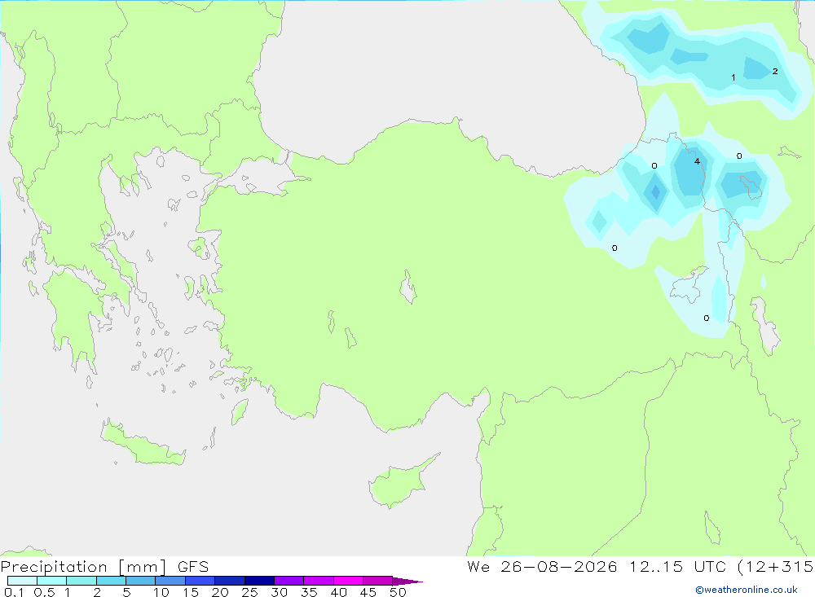The height and width of the screenshot is (597, 815).
Task: Click the over-50 mm arrow tip of legend
Action: click(x=407, y=581)
